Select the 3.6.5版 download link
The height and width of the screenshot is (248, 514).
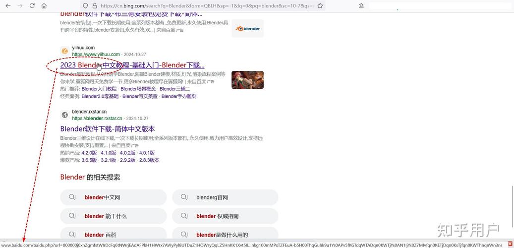[x=89, y=160]
